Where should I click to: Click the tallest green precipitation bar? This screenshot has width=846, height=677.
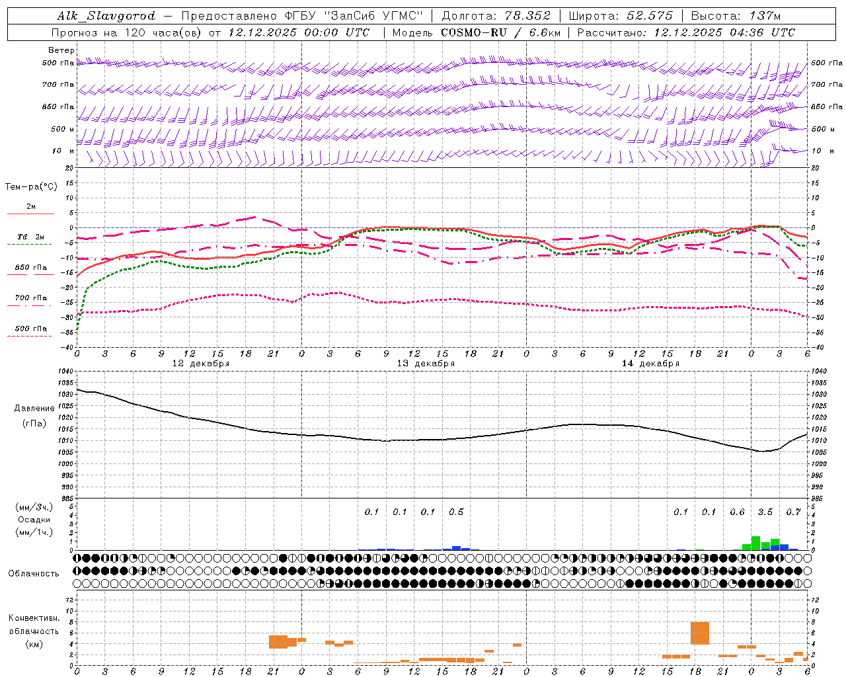click(755, 543)
